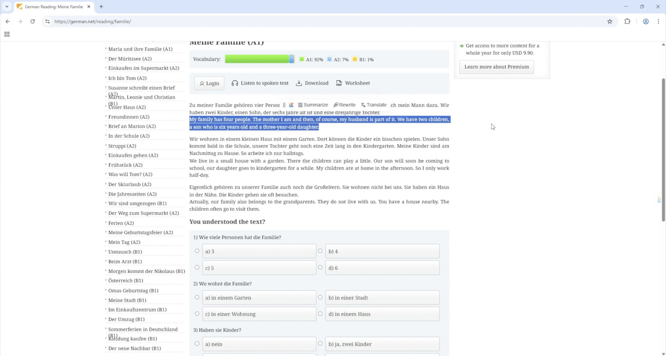The image size is (666, 356).
Task: Click the apps grid icon in bookmarks bar
Action: click(x=7, y=34)
